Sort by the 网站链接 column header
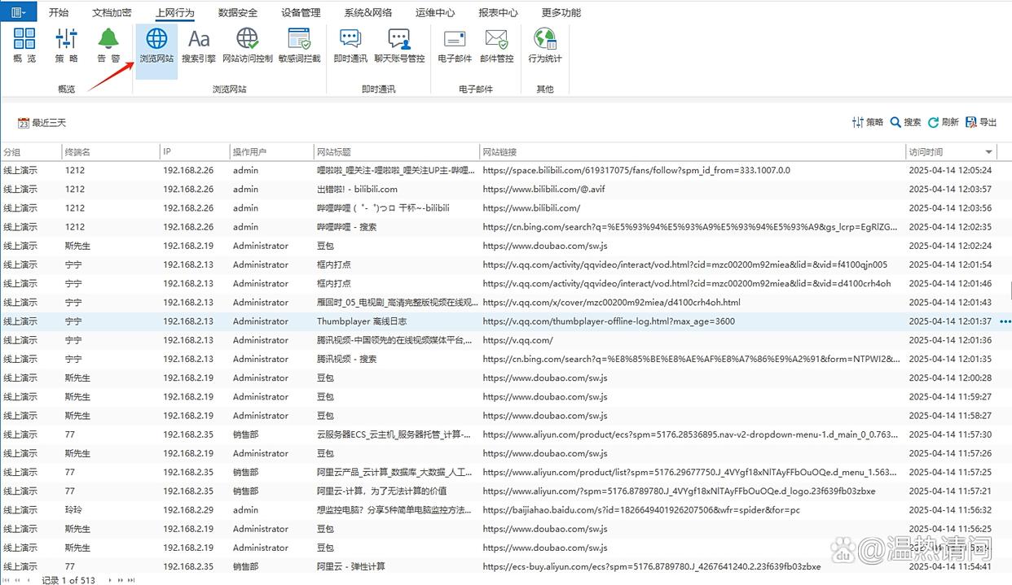Screen dimensions: 1012x585 tap(693, 152)
